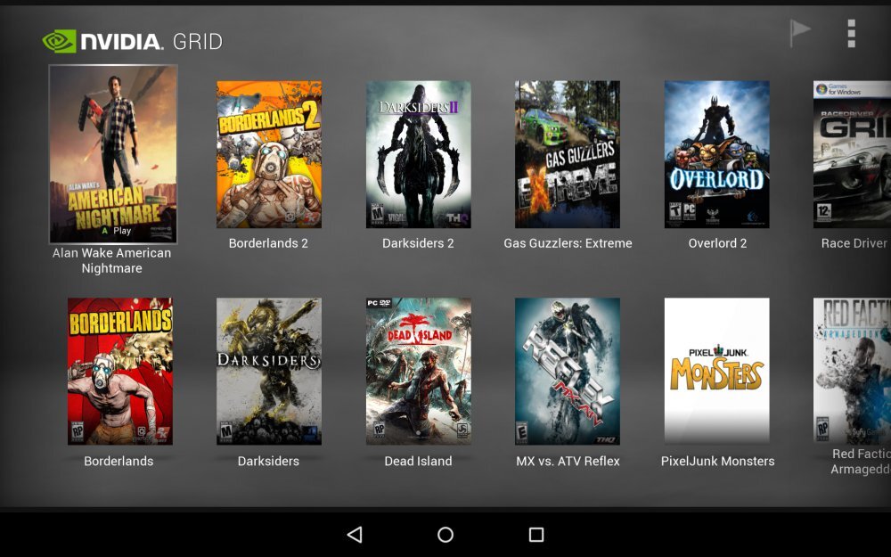The image size is (891, 557).
Task: Tap the Android Back navigation button
Action: (x=356, y=533)
